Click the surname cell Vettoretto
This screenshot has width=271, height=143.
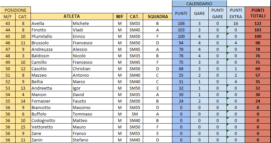51,127
